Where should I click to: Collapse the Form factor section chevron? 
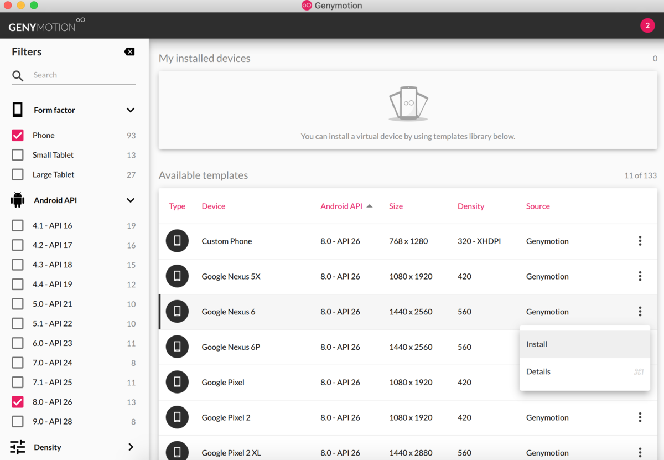point(131,110)
